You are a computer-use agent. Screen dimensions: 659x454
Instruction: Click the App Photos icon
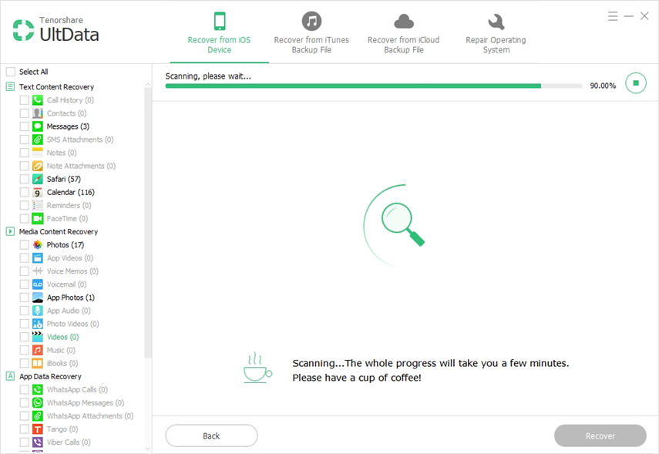38,298
